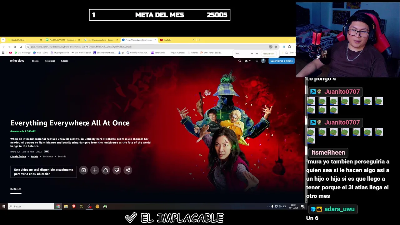Bookmark this page with the star icon
The height and width of the screenshot is (225, 400).
[x=276, y=47]
